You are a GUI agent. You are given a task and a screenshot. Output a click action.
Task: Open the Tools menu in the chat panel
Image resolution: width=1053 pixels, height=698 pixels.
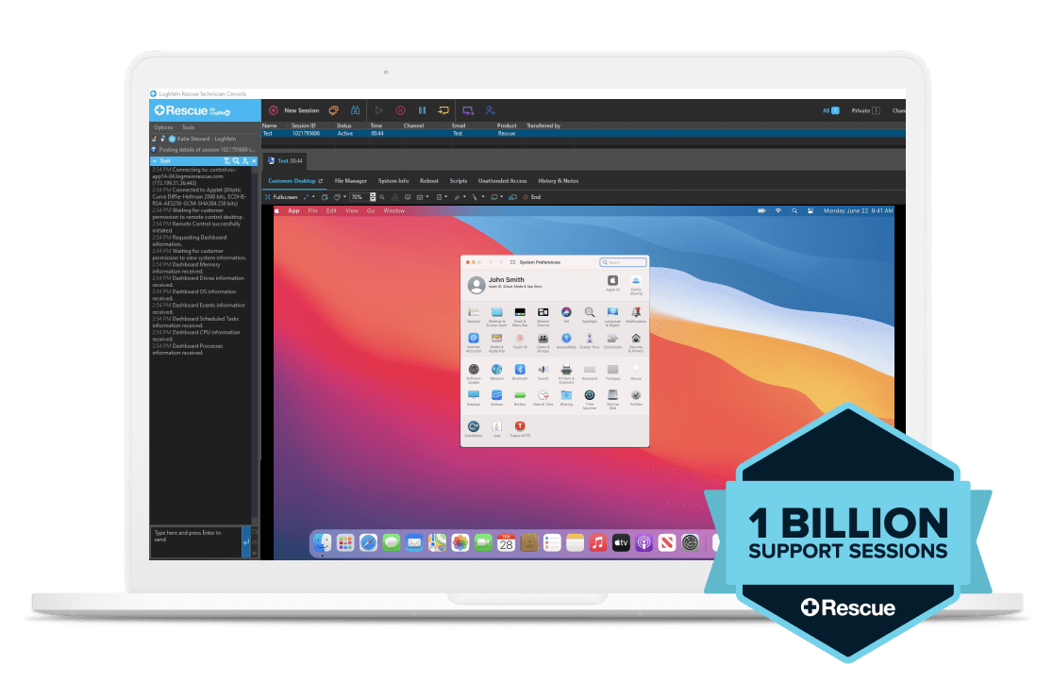coord(188,127)
